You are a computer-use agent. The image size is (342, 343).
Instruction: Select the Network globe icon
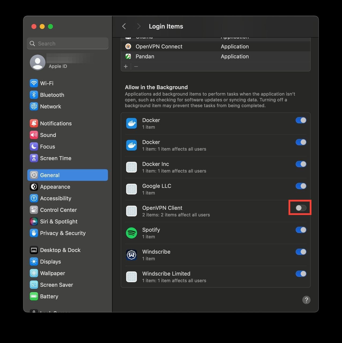(34, 106)
